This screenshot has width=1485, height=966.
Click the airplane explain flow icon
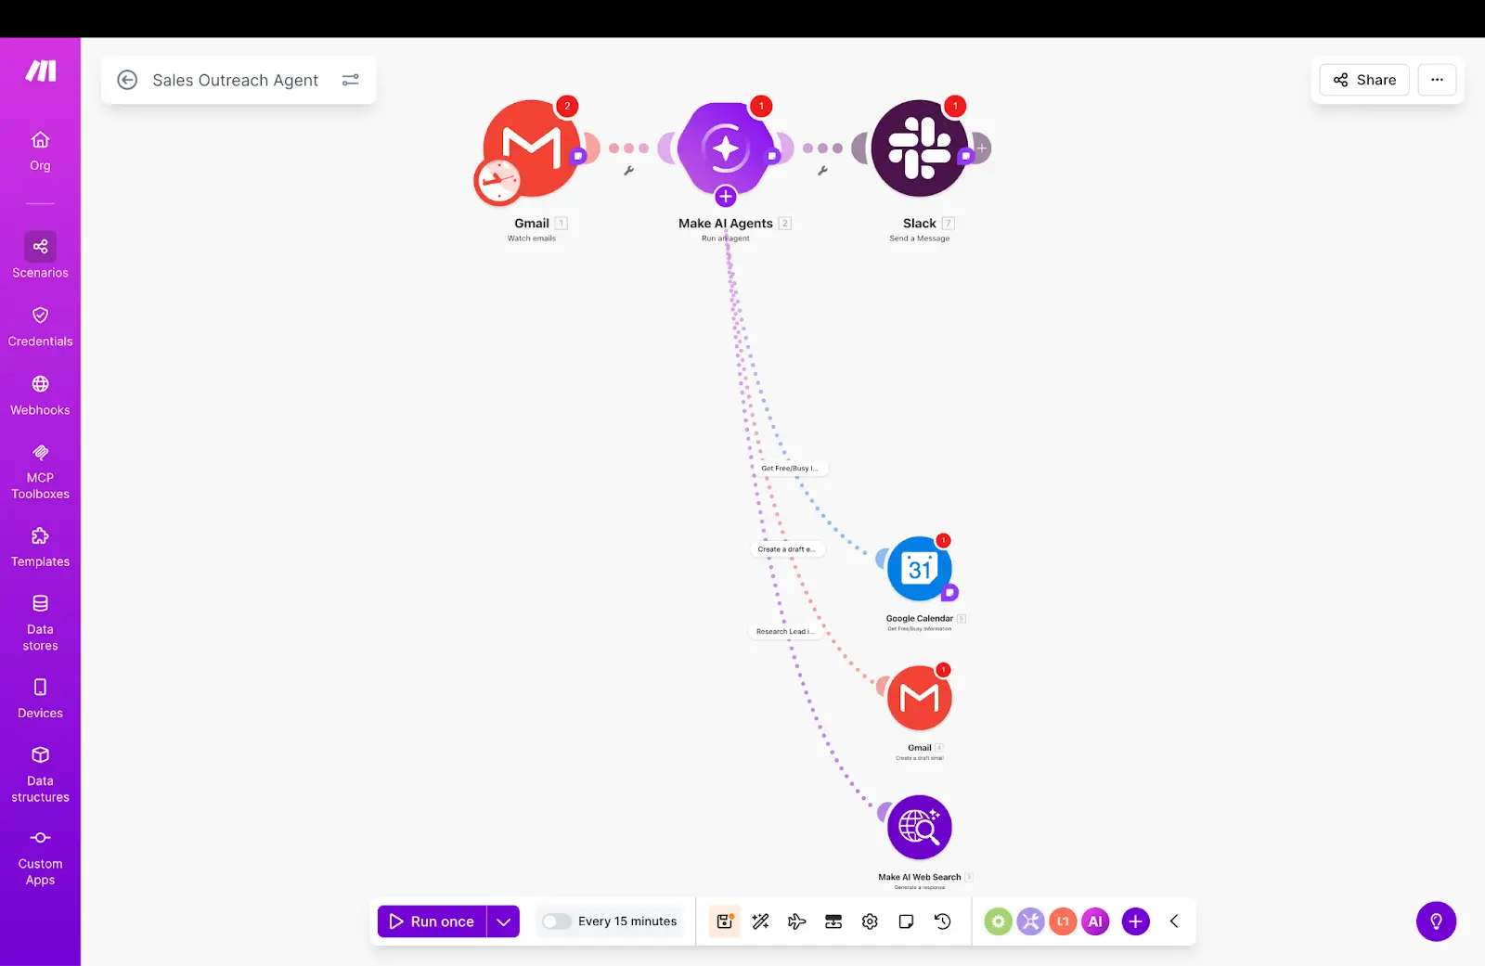[x=797, y=921]
